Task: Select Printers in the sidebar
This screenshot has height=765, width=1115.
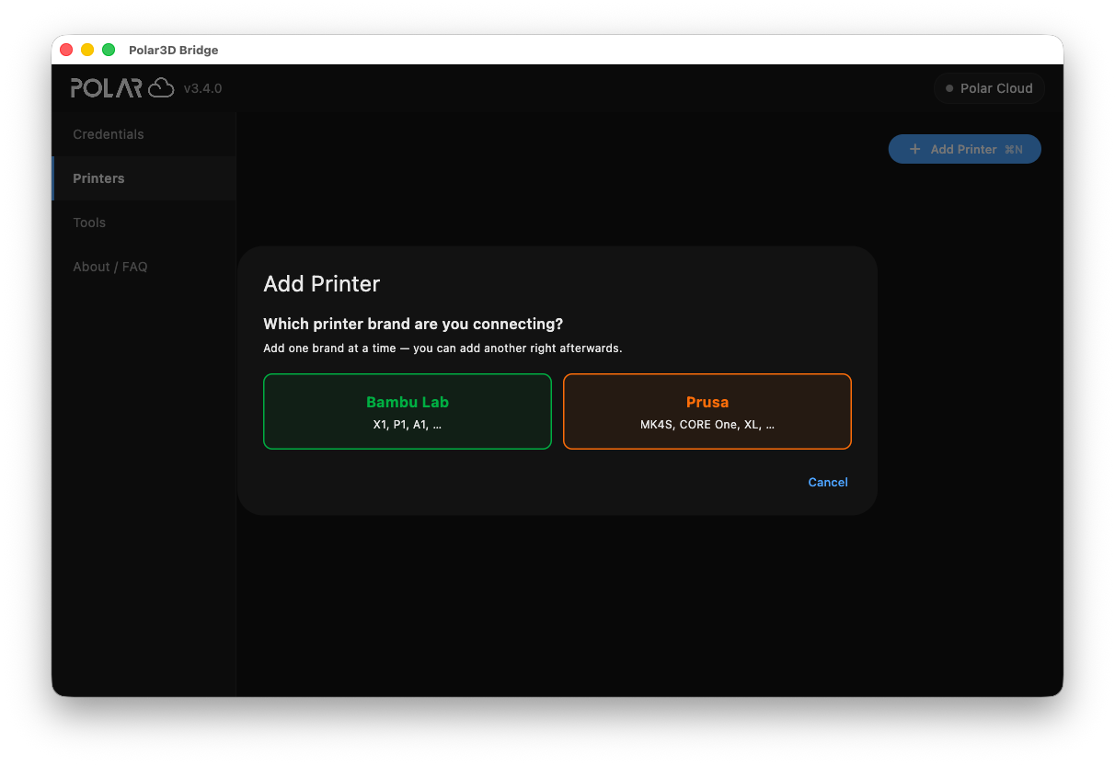Action: [144, 178]
